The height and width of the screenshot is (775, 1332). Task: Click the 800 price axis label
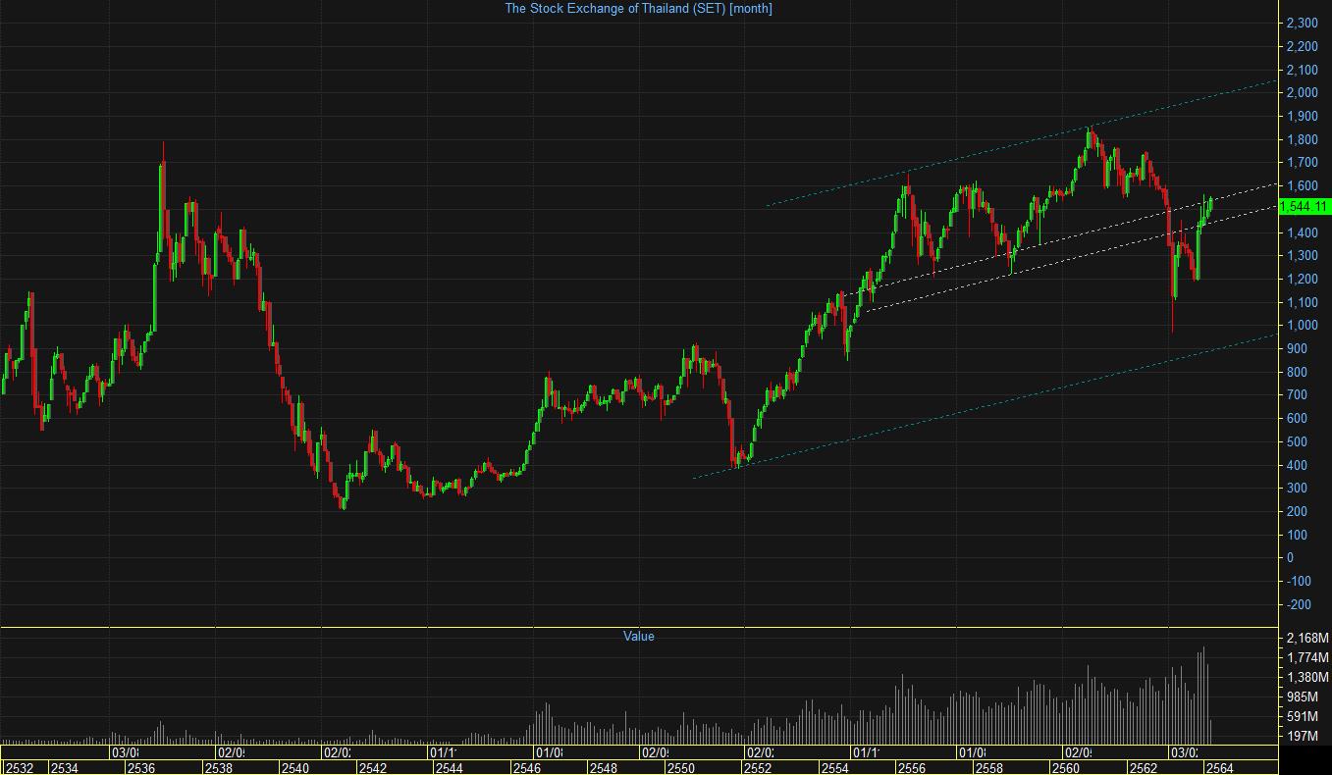(1297, 372)
